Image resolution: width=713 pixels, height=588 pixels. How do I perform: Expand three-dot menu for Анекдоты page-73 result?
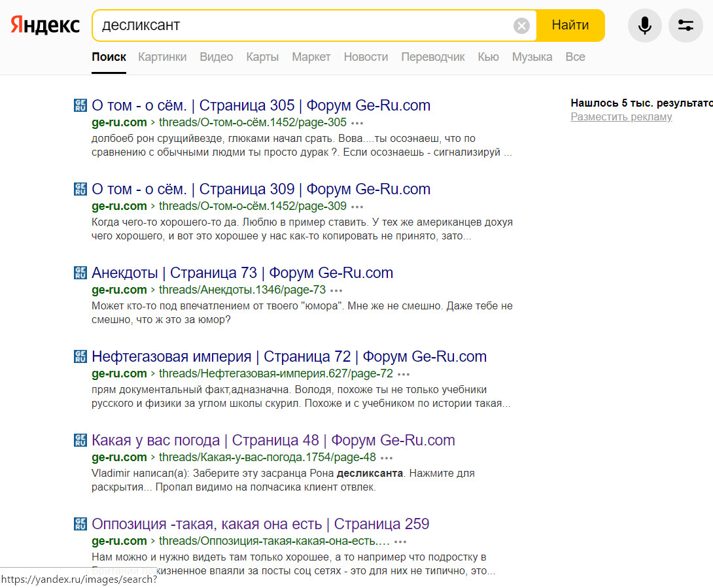click(336, 290)
